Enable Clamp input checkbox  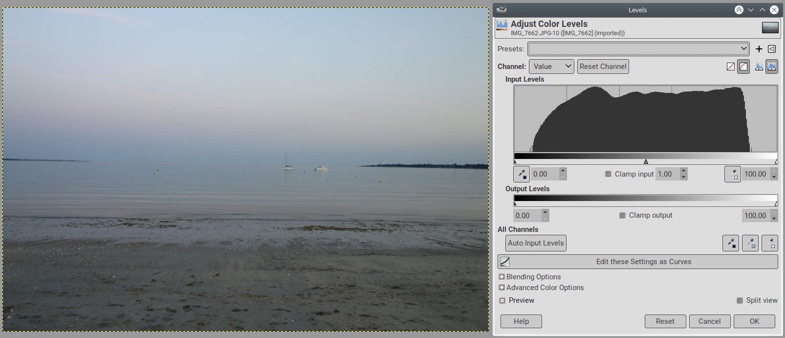608,174
